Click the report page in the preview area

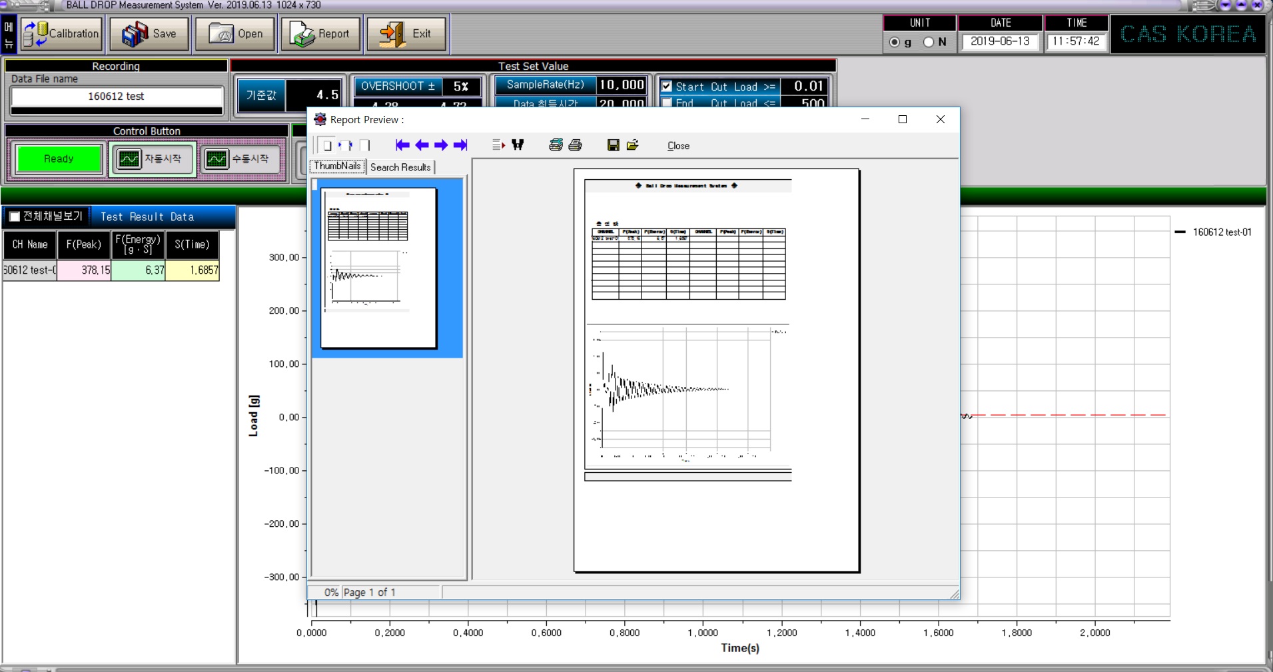click(717, 370)
